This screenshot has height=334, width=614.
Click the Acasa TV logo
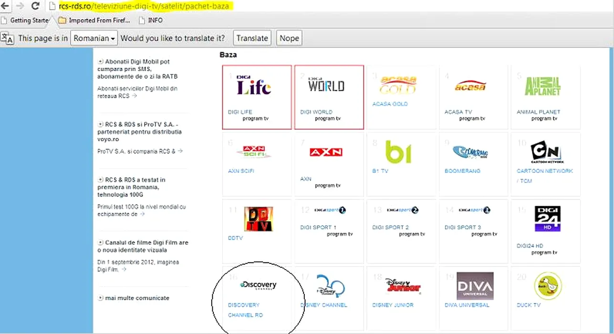click(470, 86)
